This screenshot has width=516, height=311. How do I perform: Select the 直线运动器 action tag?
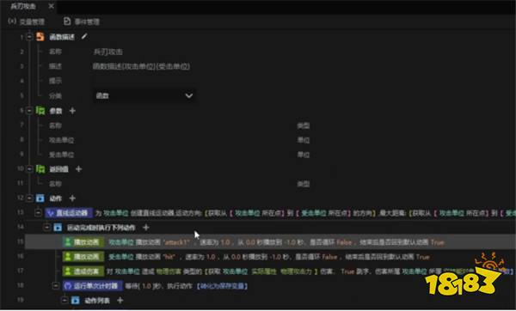pyautogui.click(x=69, y=213)
